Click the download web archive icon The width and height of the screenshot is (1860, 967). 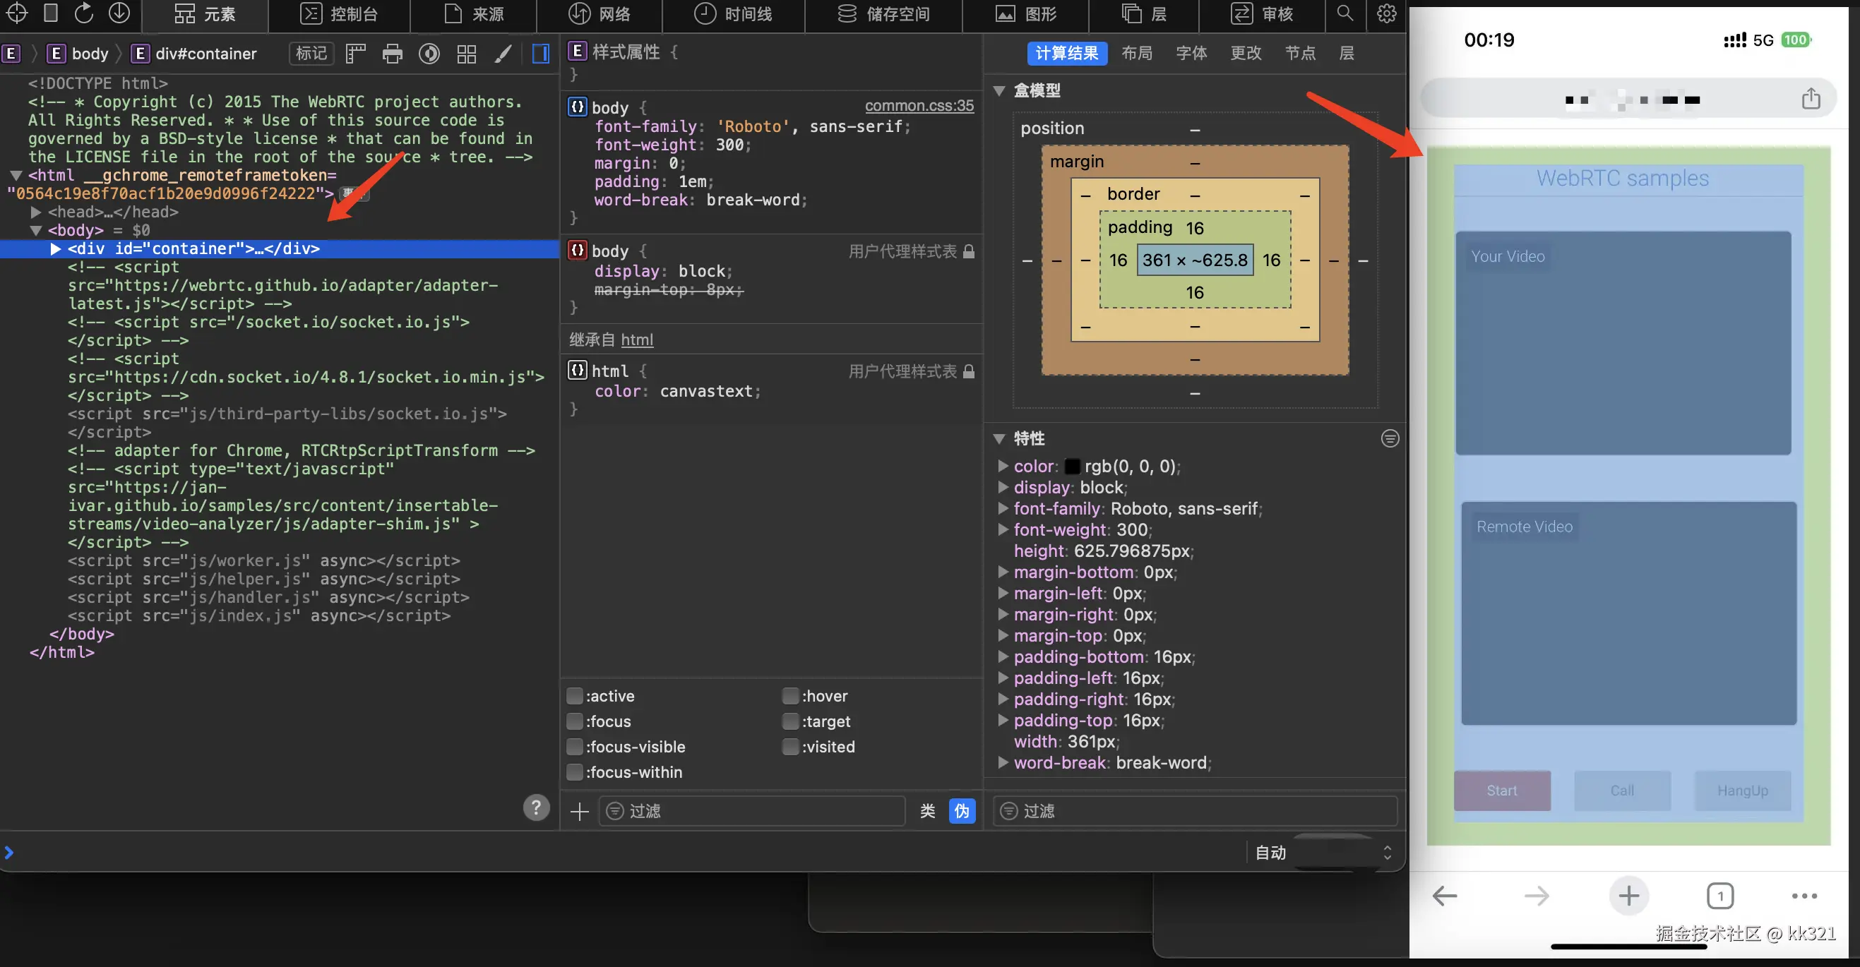[119, 13]
